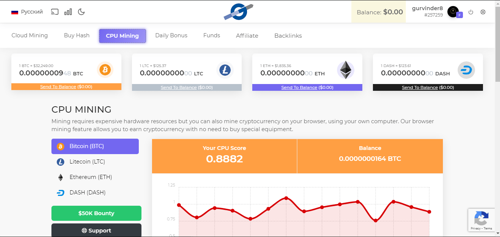
Task: Click the reCAPTCHA badge icon
Action: (x=481, y=218)
